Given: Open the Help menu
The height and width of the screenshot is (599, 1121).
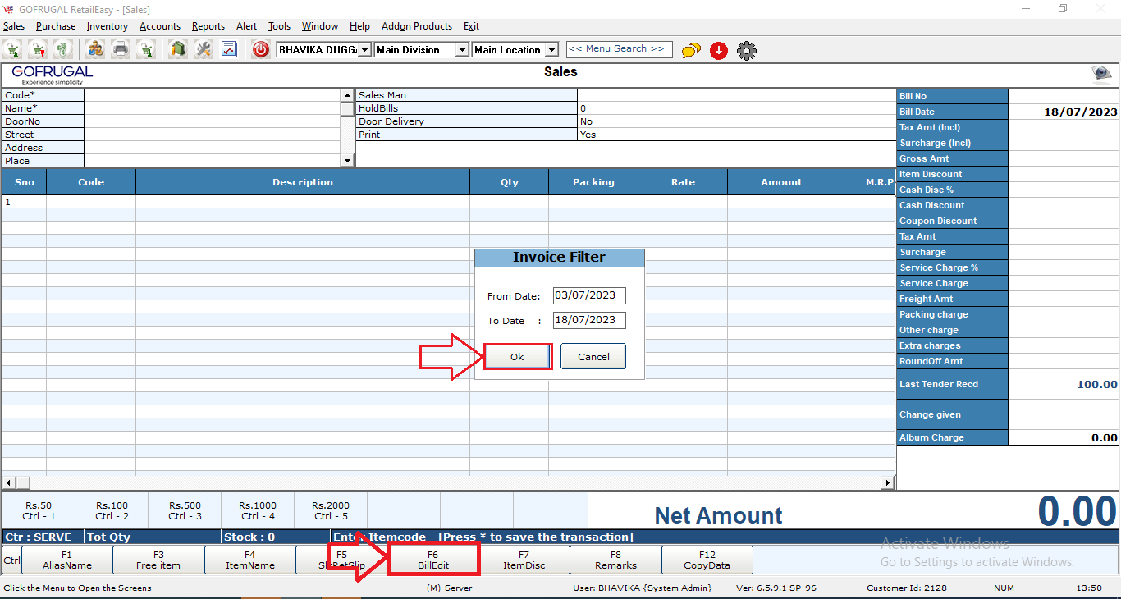Looking at the screenshot, I should click(359, 26).
